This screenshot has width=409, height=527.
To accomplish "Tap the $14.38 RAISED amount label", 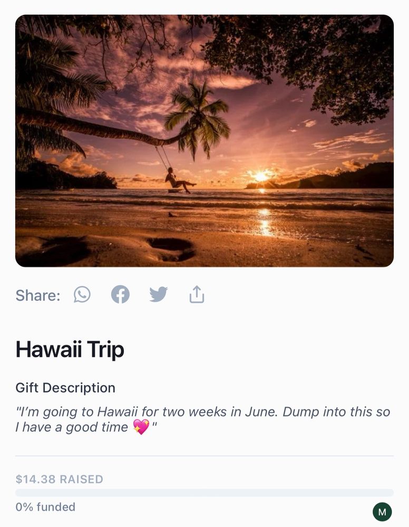I will pos(60,479).
